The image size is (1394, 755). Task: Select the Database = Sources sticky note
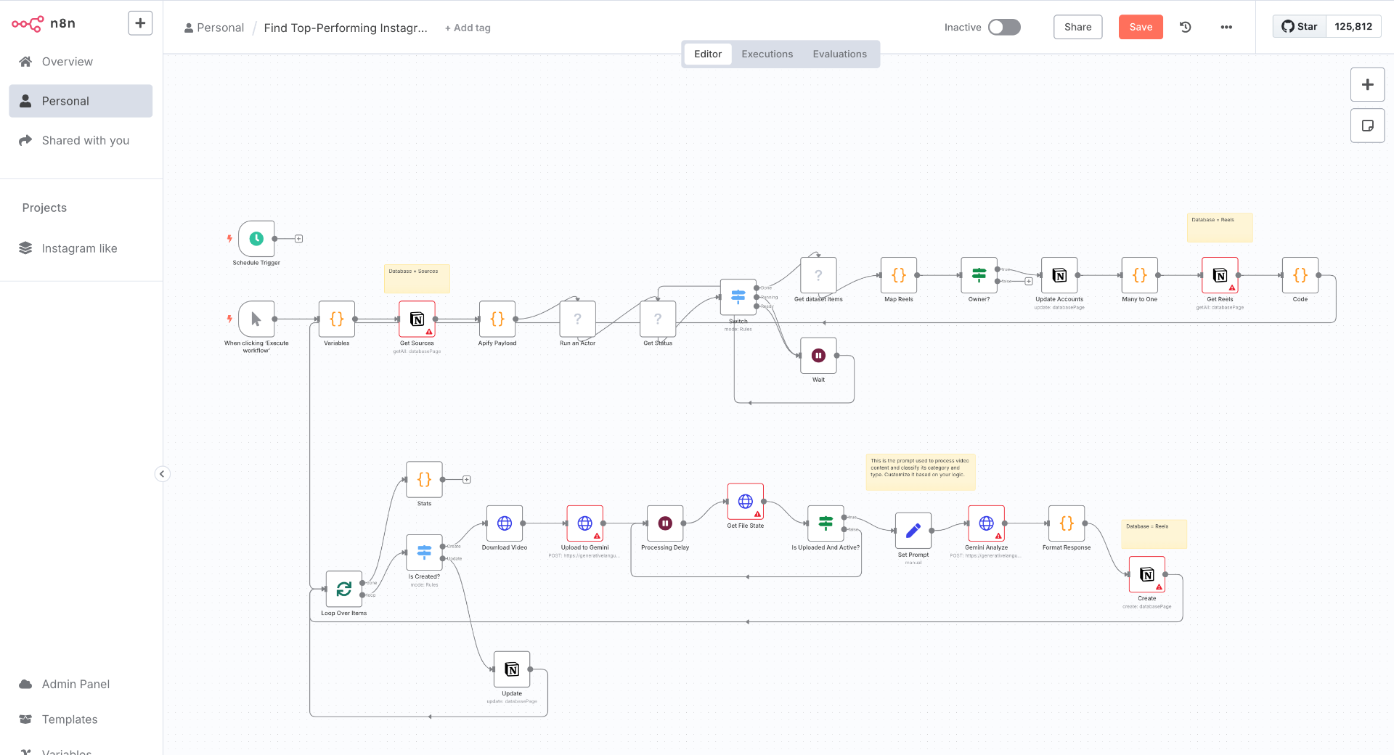pyautogui.click(x=417, y=279)
